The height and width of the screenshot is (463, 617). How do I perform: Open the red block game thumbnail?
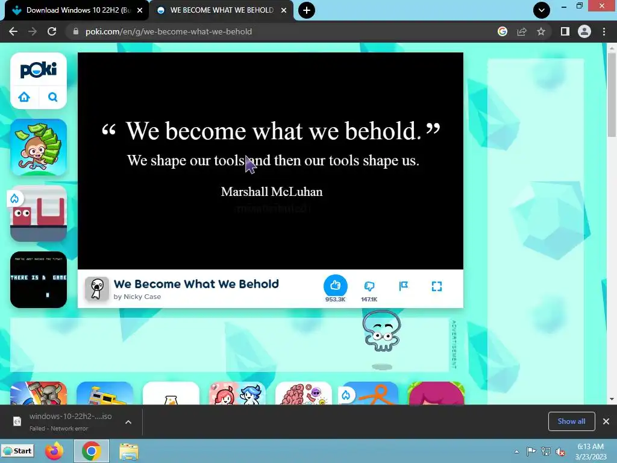pos(39,213)
